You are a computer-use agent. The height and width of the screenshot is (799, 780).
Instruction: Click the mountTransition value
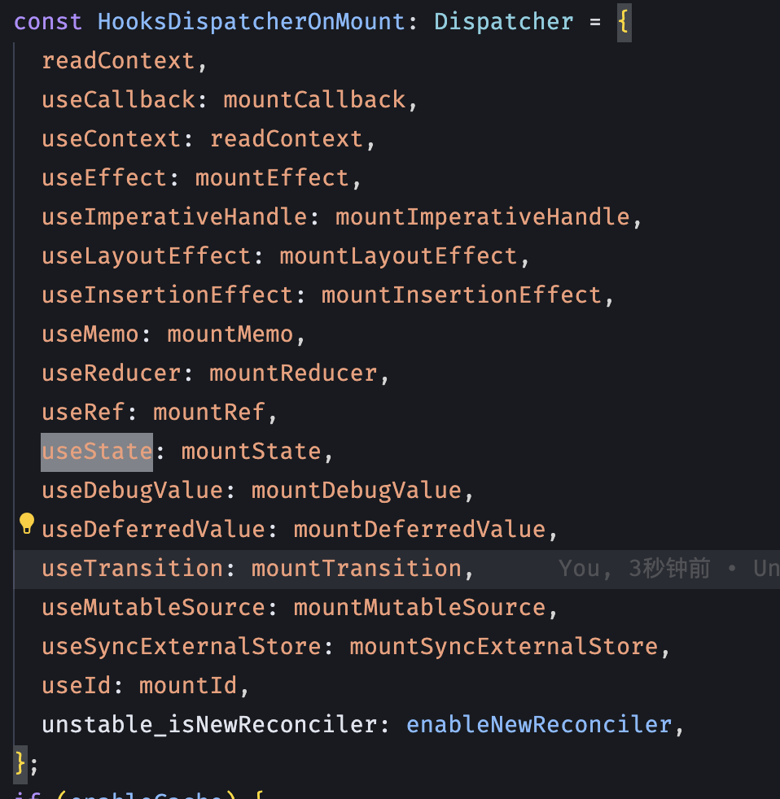pyautogui.click(x=356, y=569)
